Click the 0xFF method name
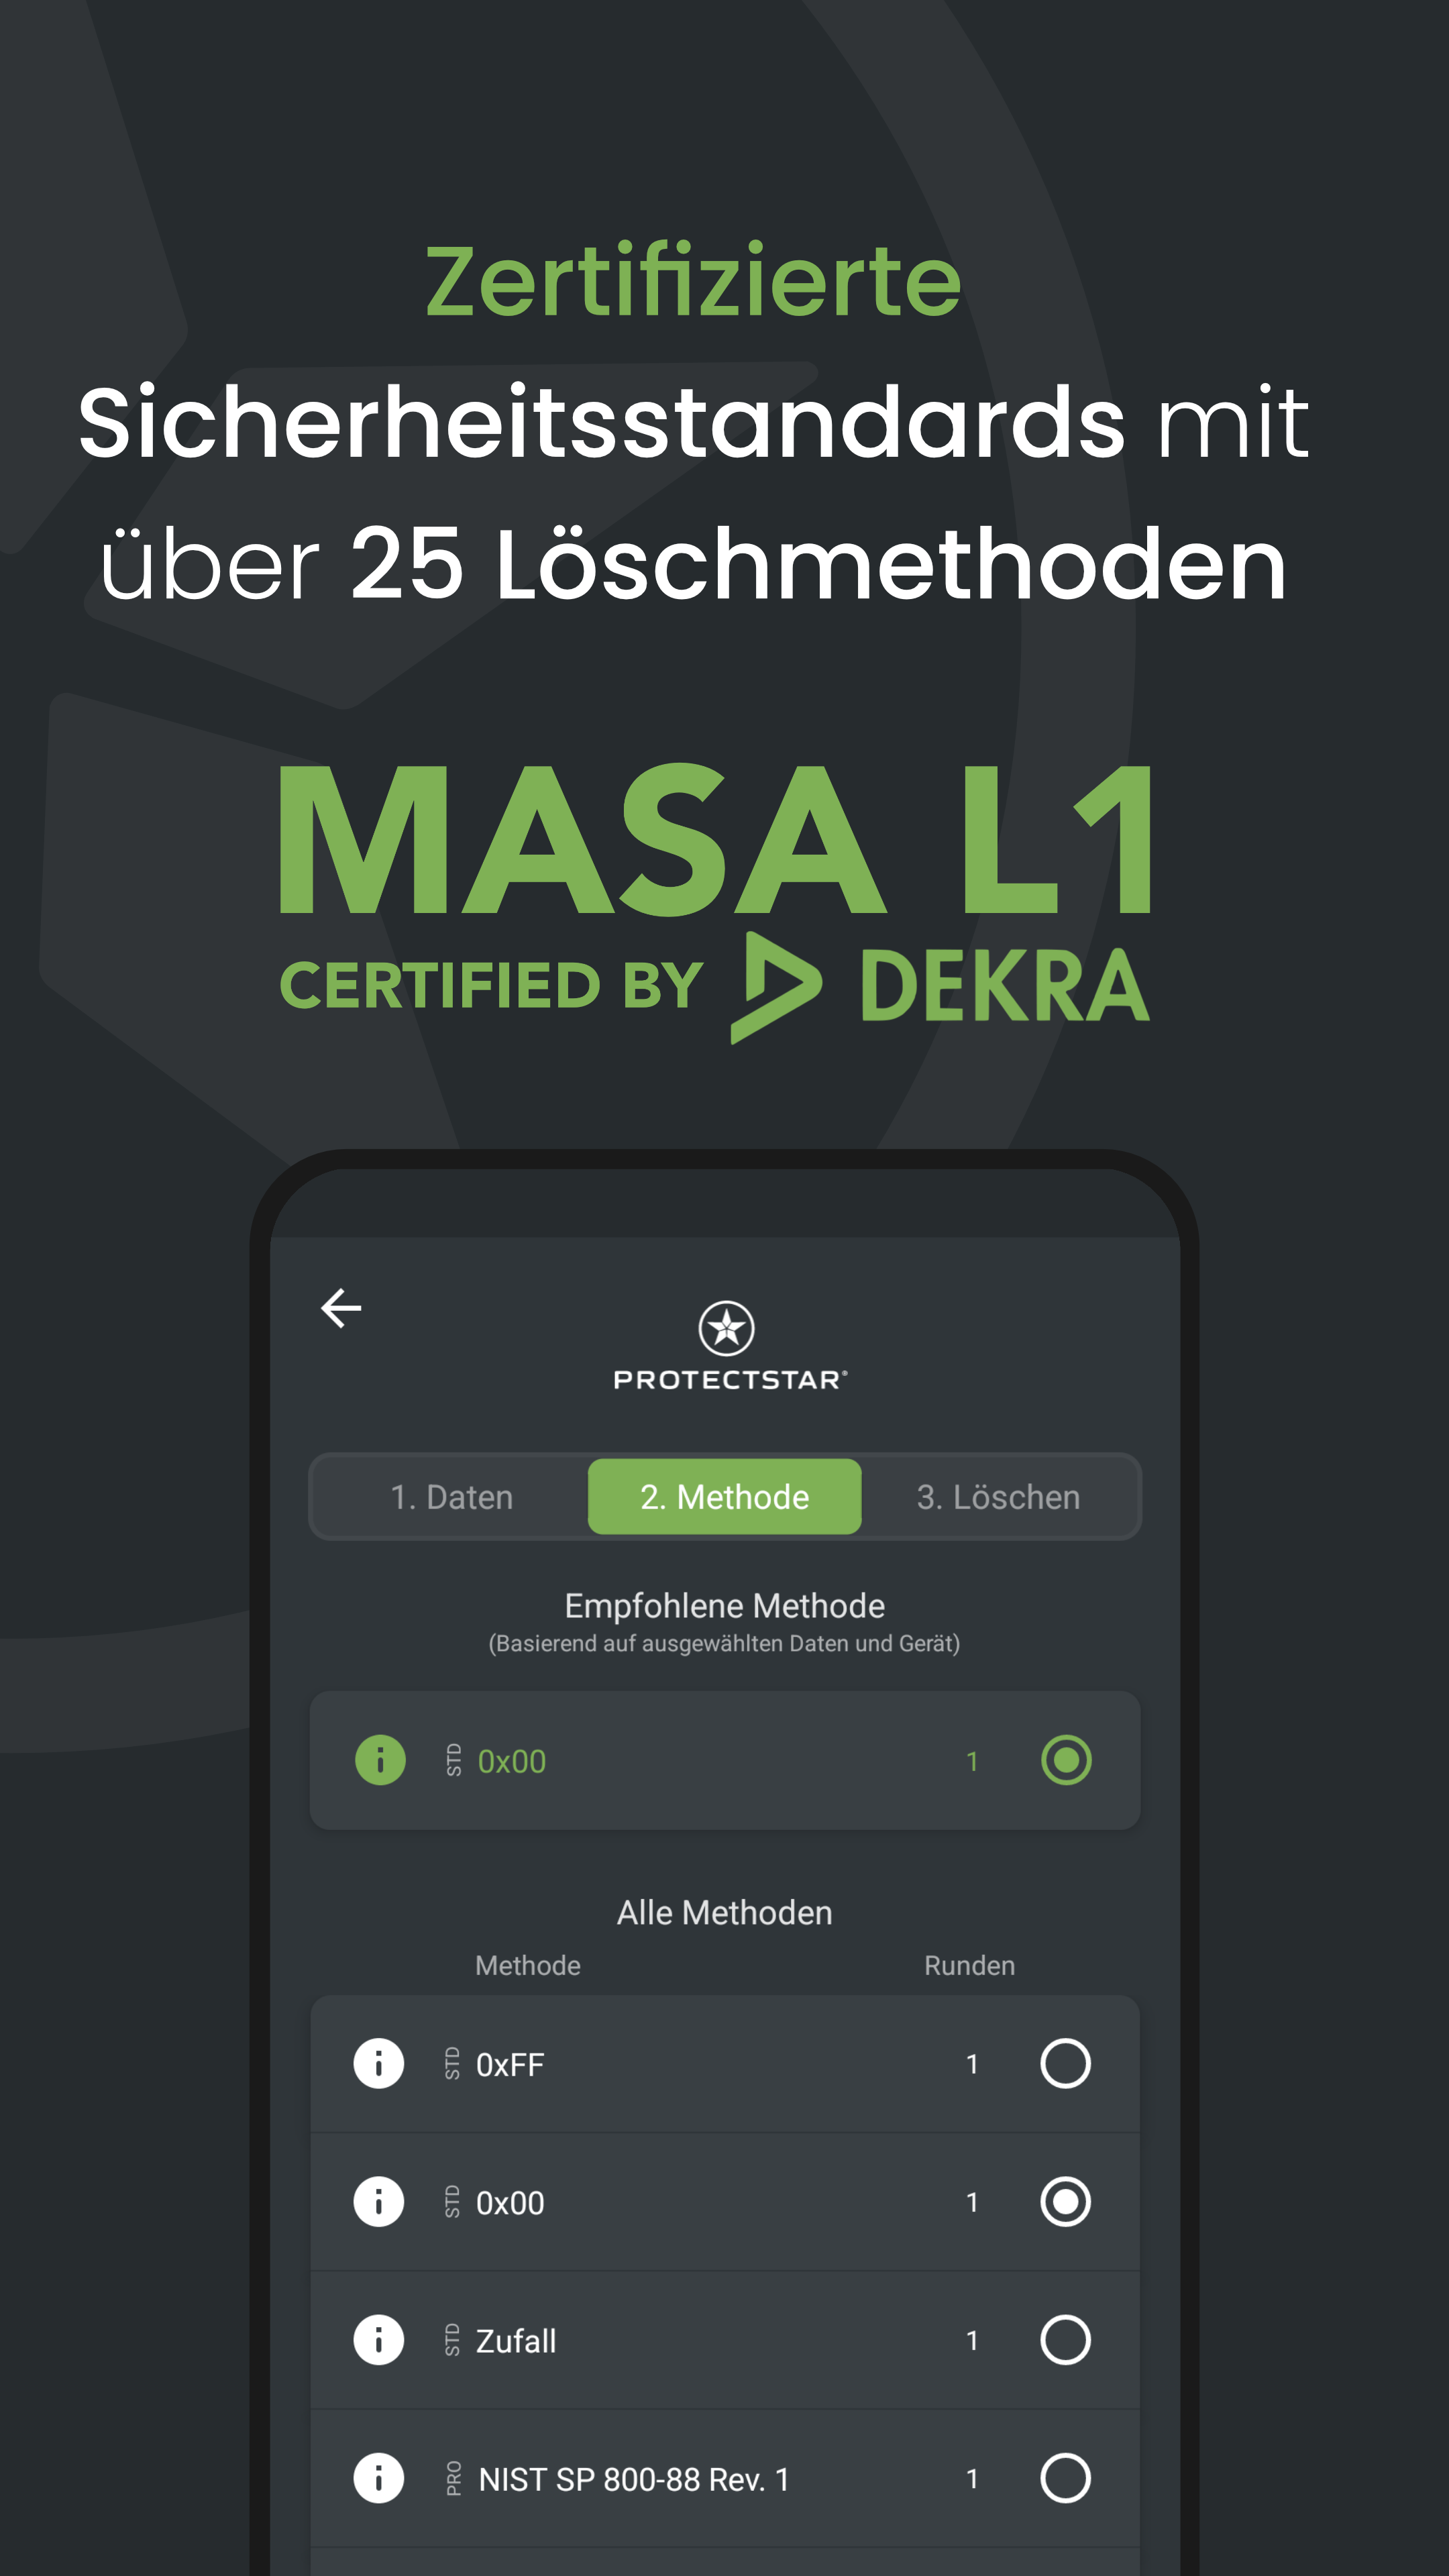This screenshot has height=2576, width=1449. (510, 2065)
